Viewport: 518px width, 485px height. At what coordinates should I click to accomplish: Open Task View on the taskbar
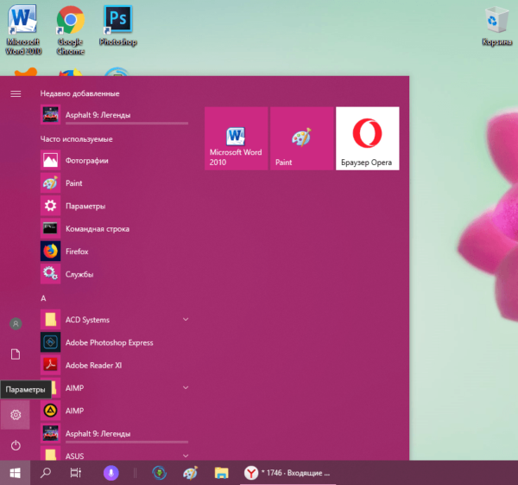point(76,473)
